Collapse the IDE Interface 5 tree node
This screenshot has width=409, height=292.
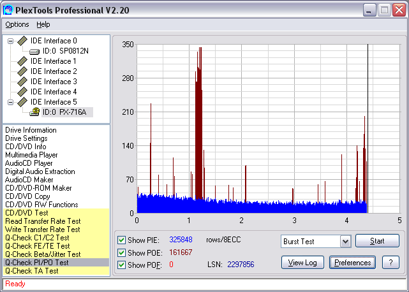[10, 102]
